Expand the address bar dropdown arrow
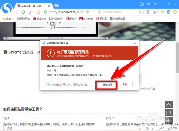Image resolution: width=179 pixels, height=131 pixels. coord(92,12)
